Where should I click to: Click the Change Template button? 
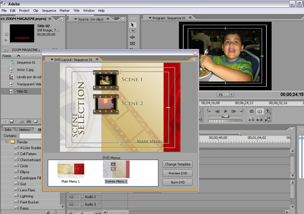tap(177, 164)
